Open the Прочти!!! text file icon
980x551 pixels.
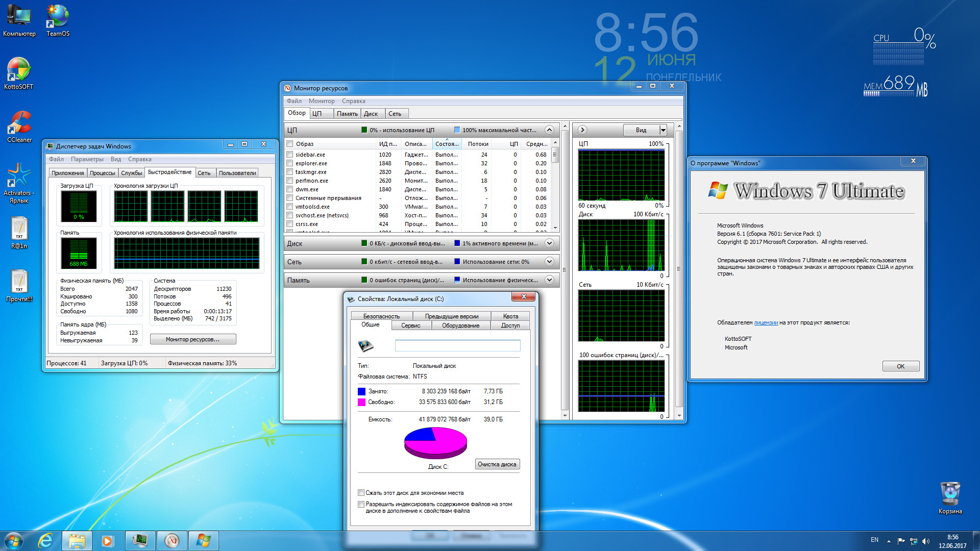tap(19, 285)
